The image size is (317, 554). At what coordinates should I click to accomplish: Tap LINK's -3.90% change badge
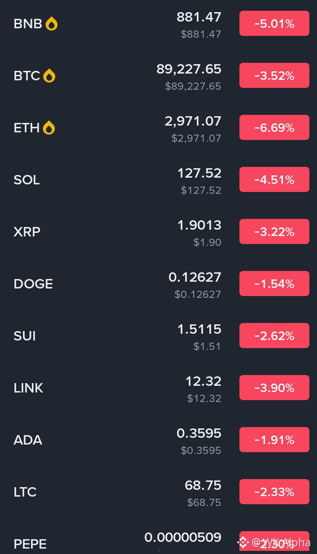point(274,388)
